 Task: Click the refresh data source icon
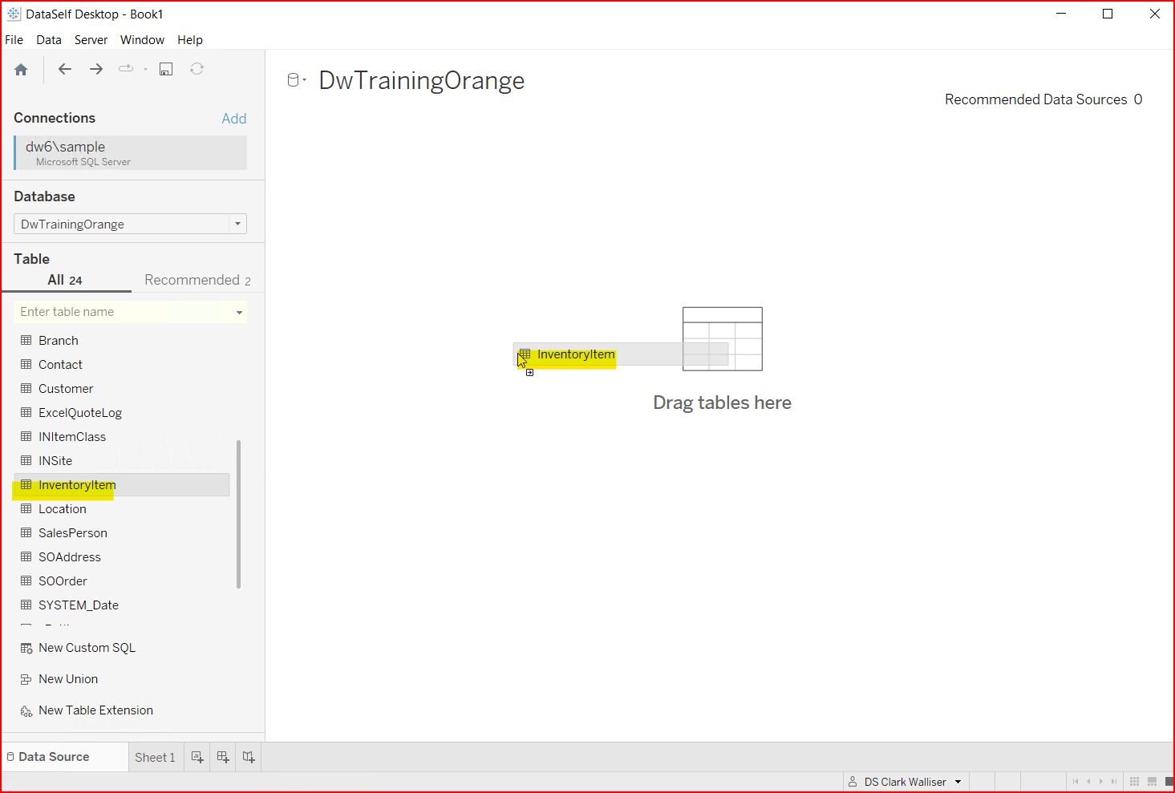click(197, 70)
